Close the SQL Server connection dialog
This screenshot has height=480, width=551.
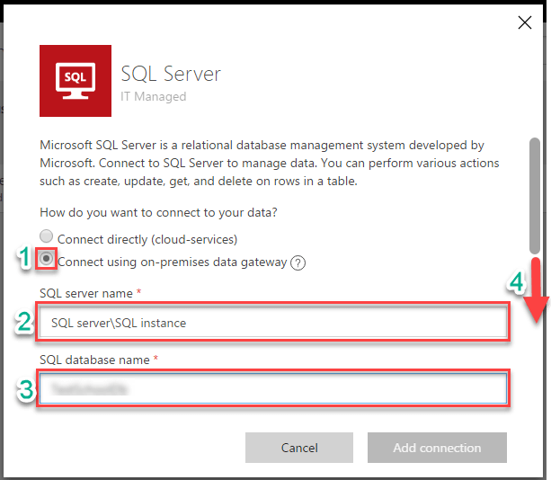pyautogui.click(x=525, y=23)
